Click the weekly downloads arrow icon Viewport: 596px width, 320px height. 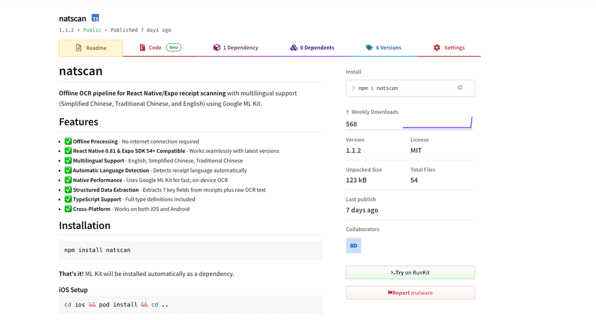(348, 112)
